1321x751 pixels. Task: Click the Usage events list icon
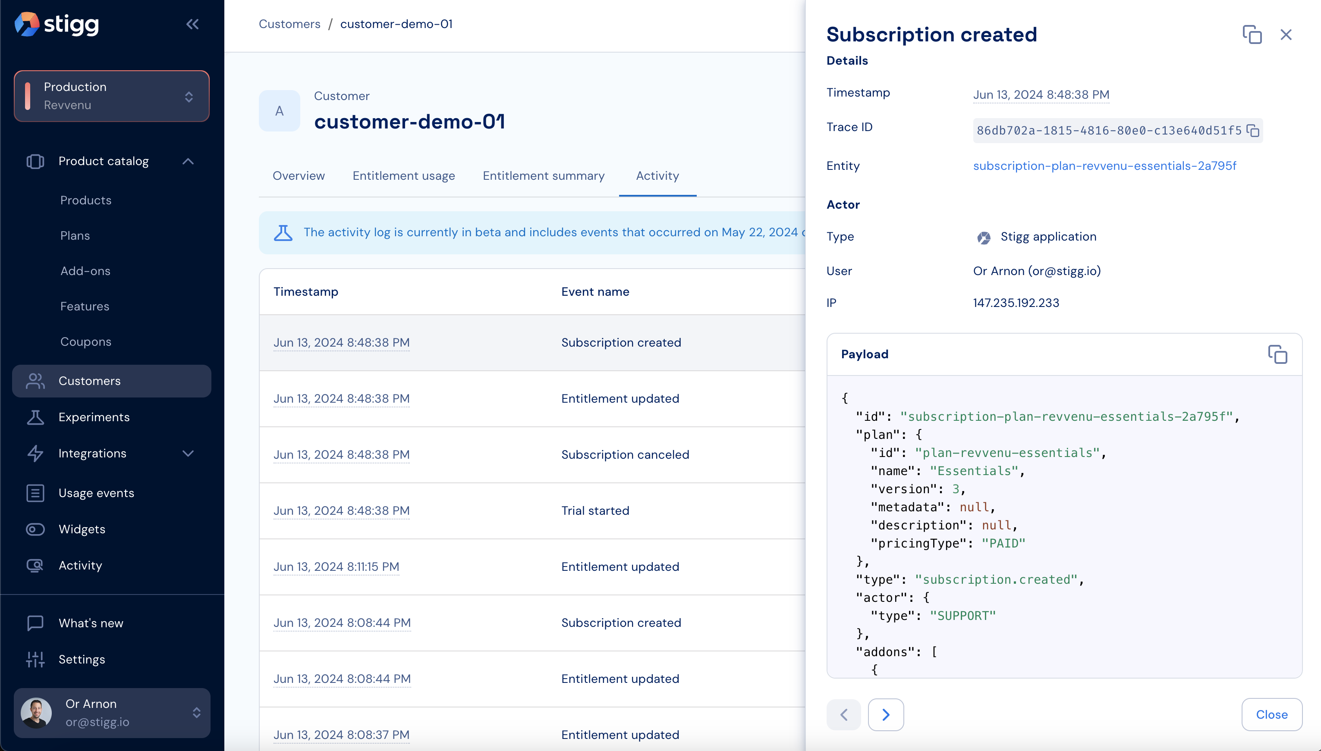point(35,493)
